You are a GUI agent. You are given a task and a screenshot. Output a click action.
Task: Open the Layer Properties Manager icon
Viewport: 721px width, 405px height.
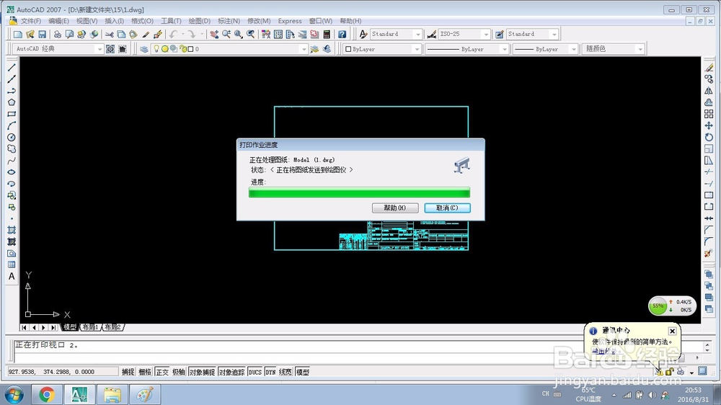[144, 49]
